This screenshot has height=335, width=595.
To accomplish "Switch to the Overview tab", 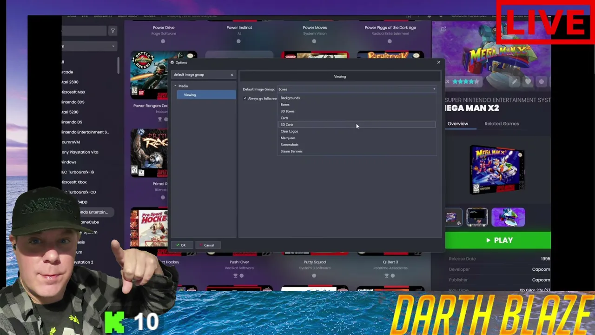I will click(x=458, y=124).
